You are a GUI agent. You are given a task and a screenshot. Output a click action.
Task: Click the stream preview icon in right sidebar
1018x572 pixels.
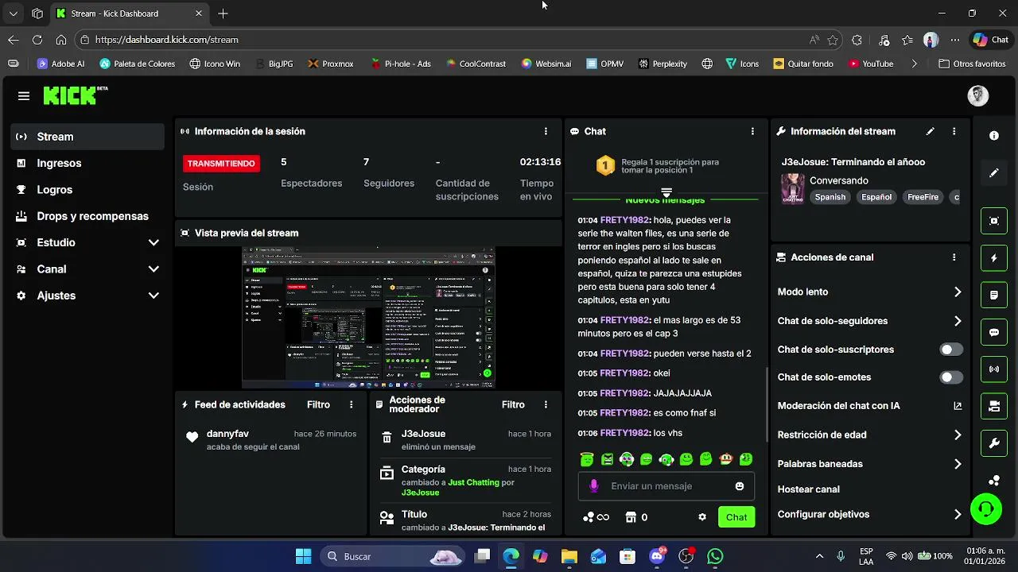[x=994, y=221]
